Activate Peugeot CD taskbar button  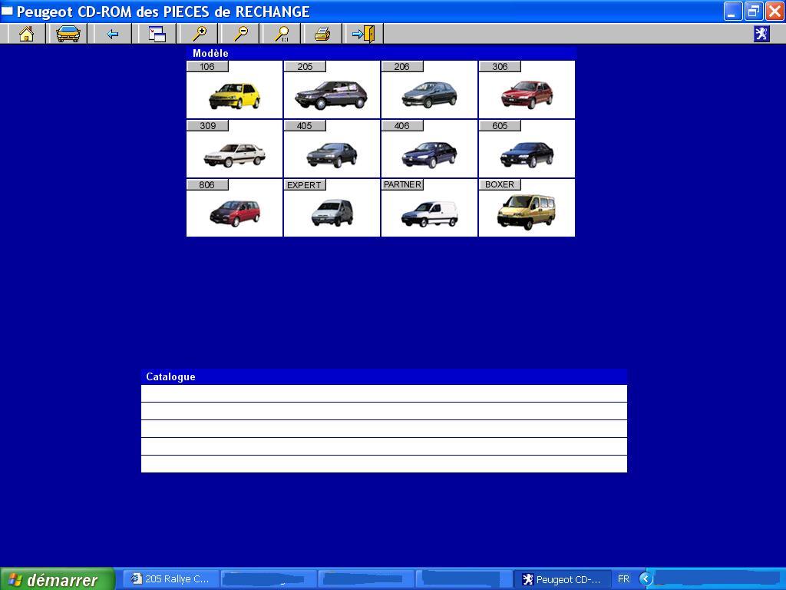pyautogui.click(x=563, y=579)
